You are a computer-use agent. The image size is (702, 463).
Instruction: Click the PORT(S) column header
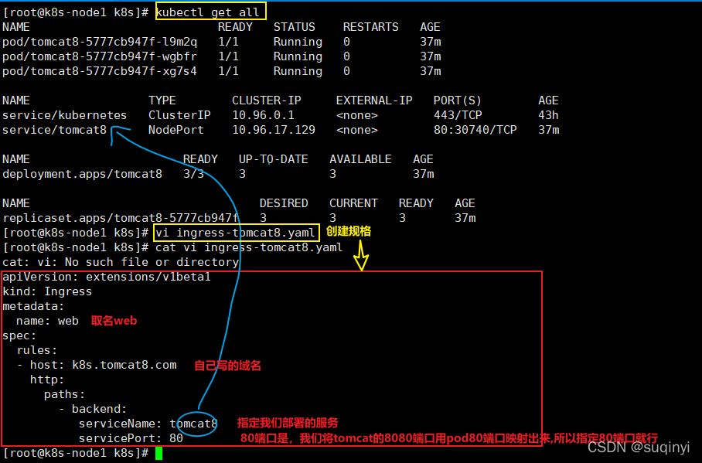(x=457, y=100)
